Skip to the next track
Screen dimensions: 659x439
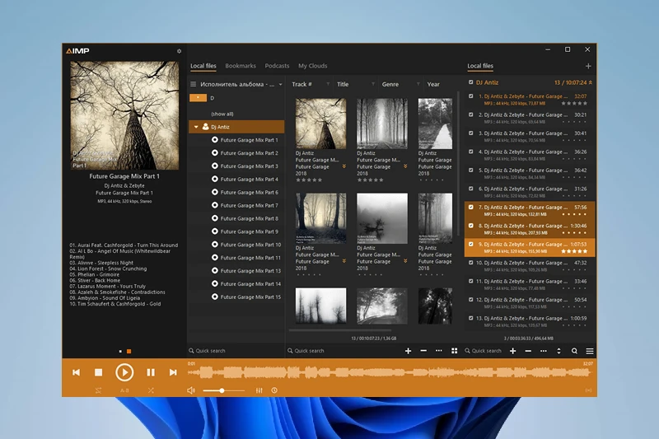pyautogui.click(x=173, y=372)
